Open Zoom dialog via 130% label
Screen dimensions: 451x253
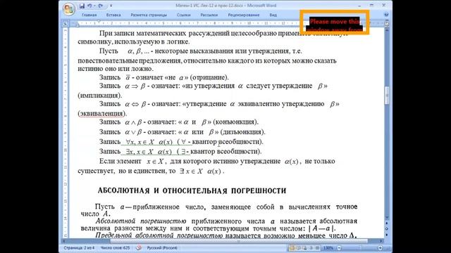tap(328, 248)
